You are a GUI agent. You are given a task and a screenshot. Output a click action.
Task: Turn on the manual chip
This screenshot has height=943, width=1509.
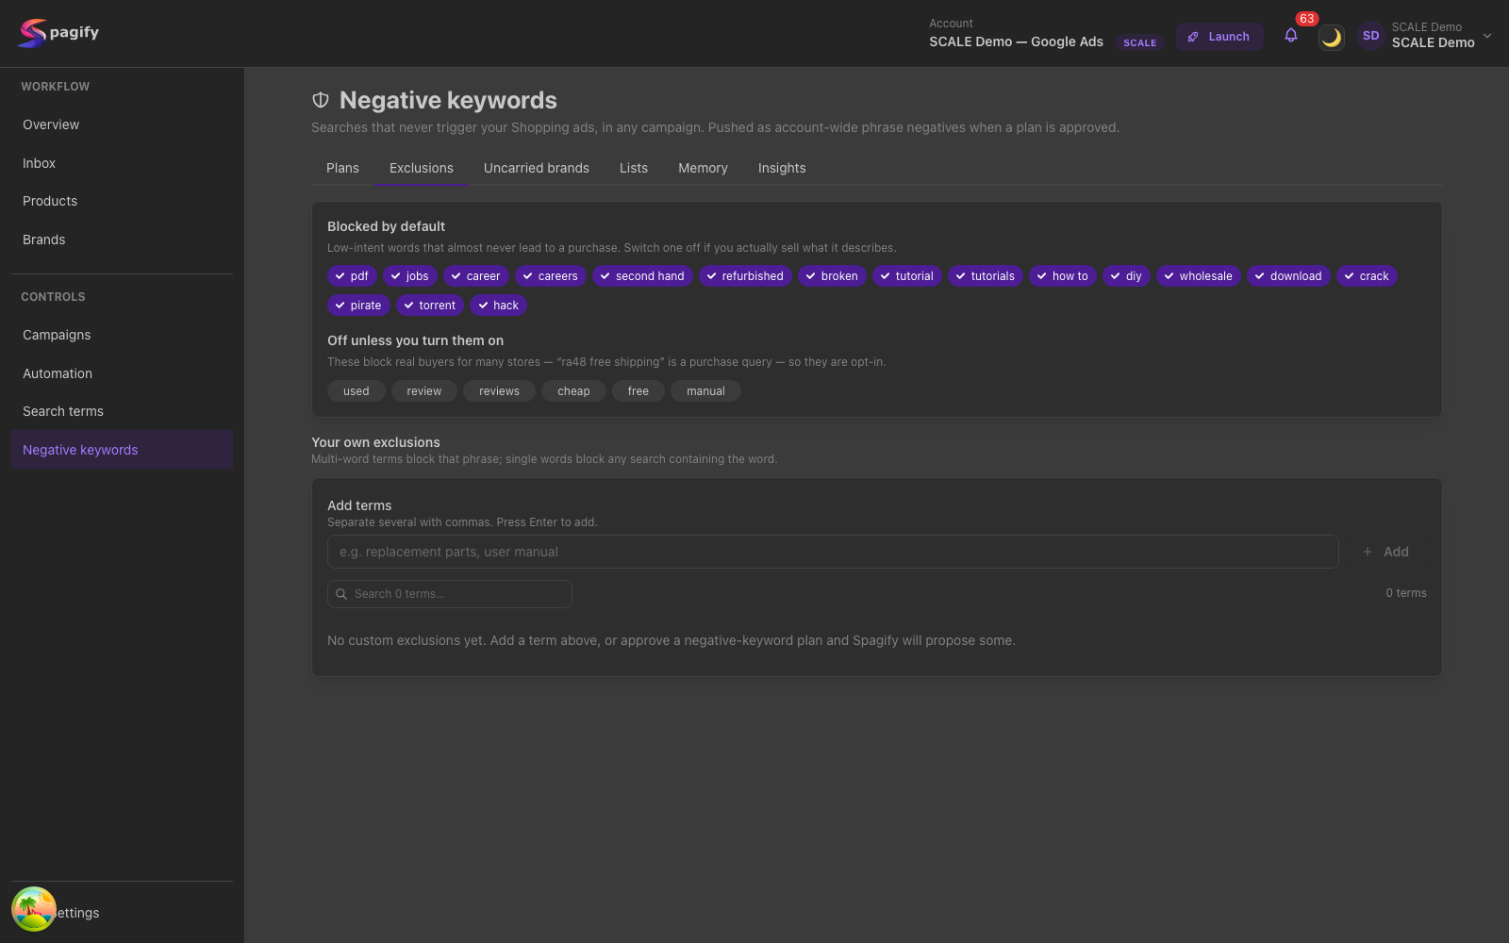[705, 391]
